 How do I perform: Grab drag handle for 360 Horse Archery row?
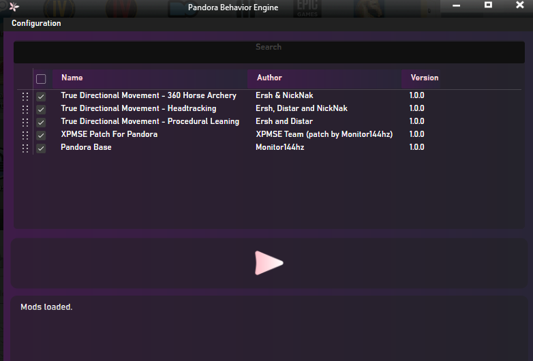click(x=25, y=97)
